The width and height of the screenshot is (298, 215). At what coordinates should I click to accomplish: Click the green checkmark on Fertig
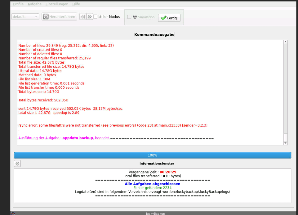pyautogui.click(x=163, y=18)
